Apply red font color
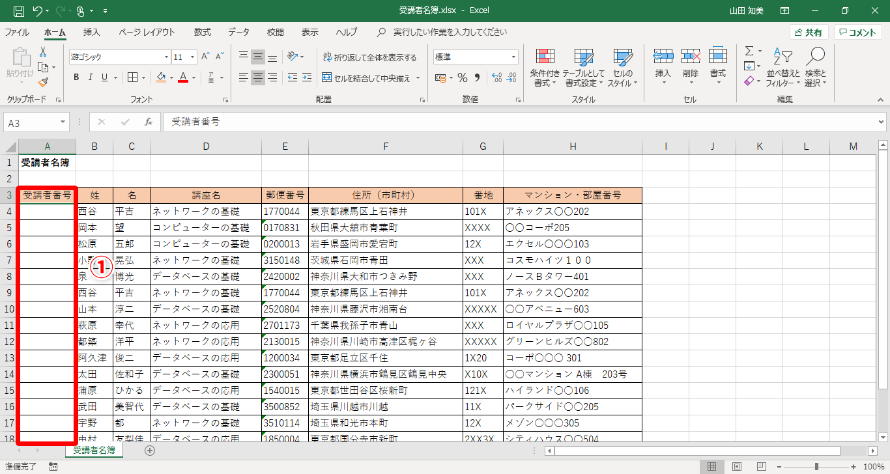Image resolution: width=890 pixels, height=474 pixels. 184,77
